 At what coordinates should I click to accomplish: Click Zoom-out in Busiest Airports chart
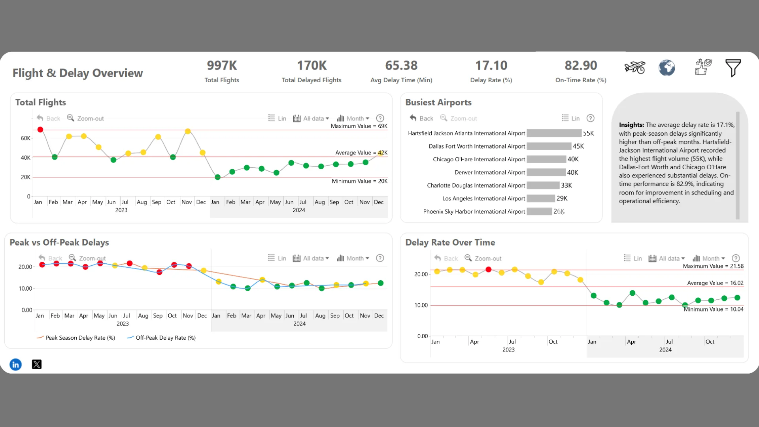point(459,118)
